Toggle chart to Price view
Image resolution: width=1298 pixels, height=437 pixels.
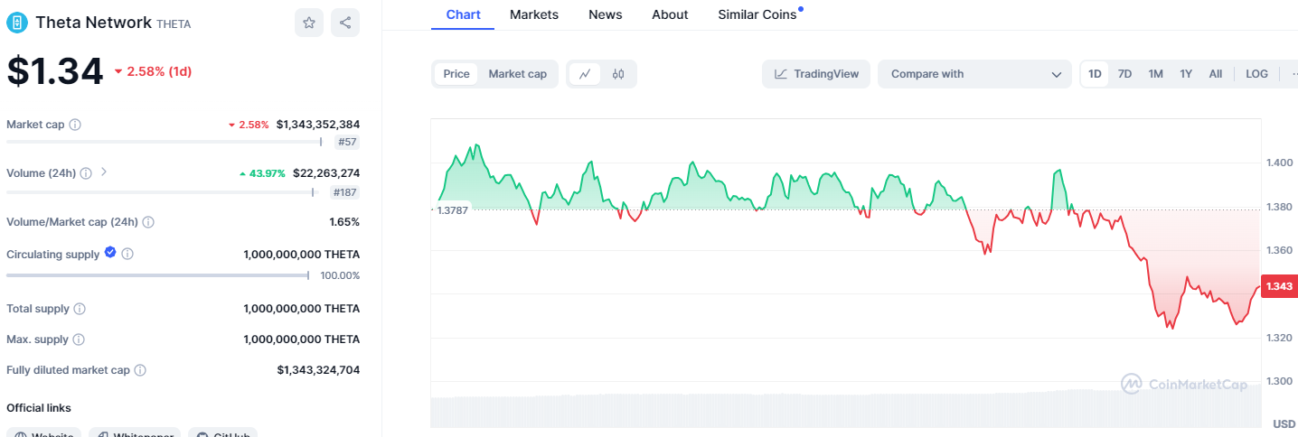pos(456,74)
